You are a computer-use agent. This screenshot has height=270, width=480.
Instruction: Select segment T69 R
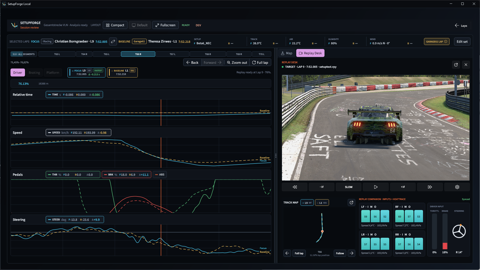pos(239,54)
